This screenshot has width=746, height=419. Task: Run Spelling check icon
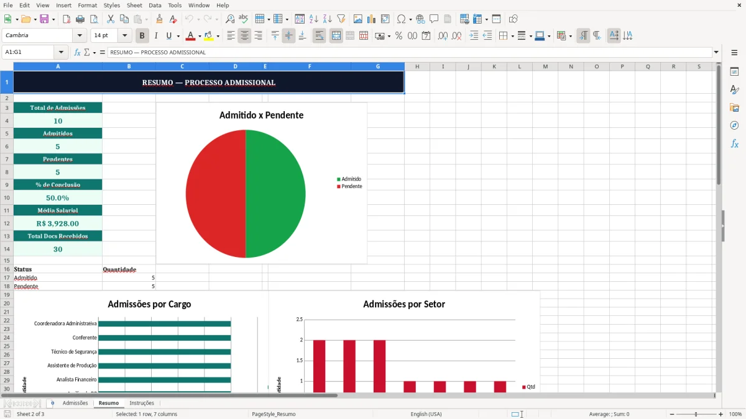243,19
